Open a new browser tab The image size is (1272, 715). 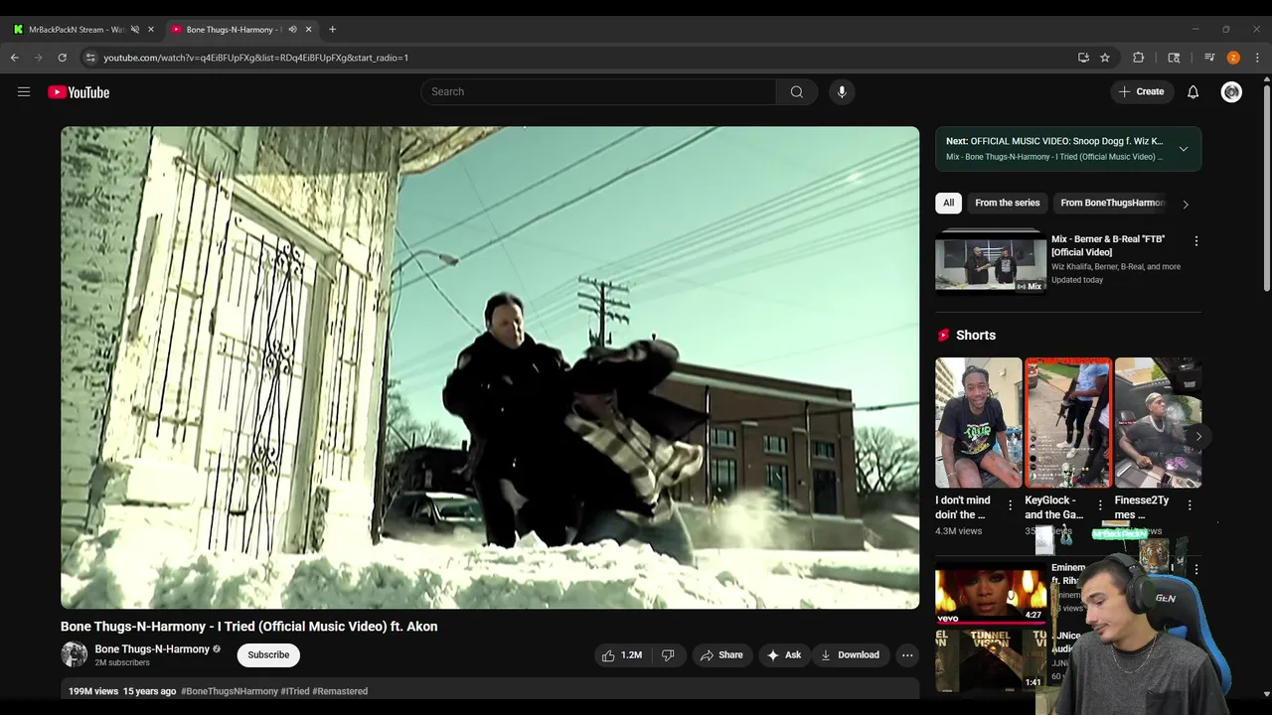coord(332,30)
